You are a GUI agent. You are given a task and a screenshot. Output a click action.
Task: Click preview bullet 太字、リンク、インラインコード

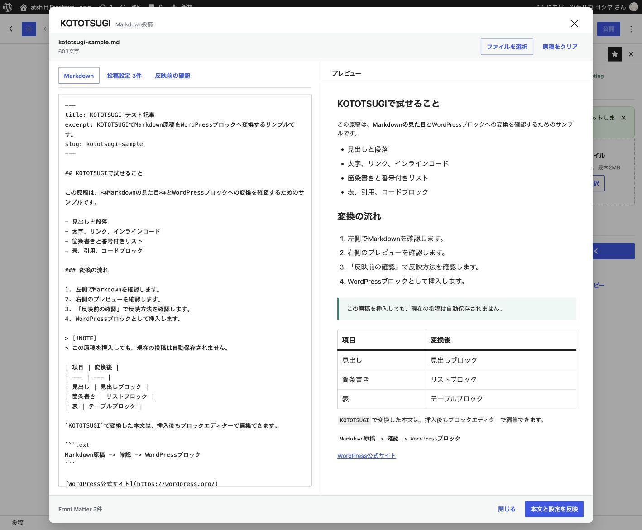(398, 163)
